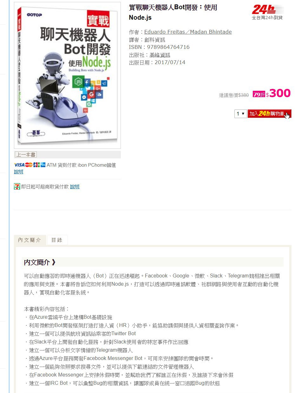Switch to the 內文簡介 tab

pos(30,240)
